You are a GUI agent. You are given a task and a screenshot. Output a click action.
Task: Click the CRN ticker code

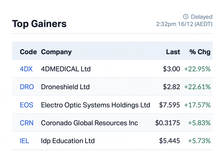(x=27, y=123)
